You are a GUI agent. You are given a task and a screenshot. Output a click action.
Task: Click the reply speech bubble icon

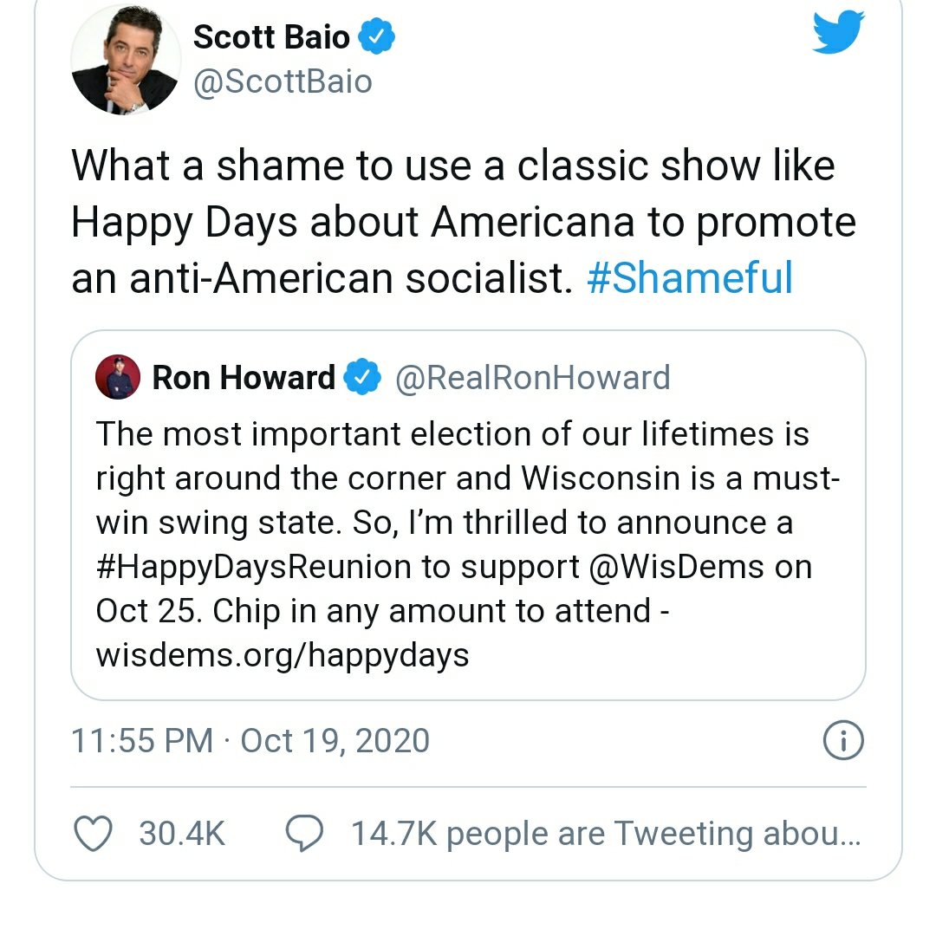coord(304,833)
